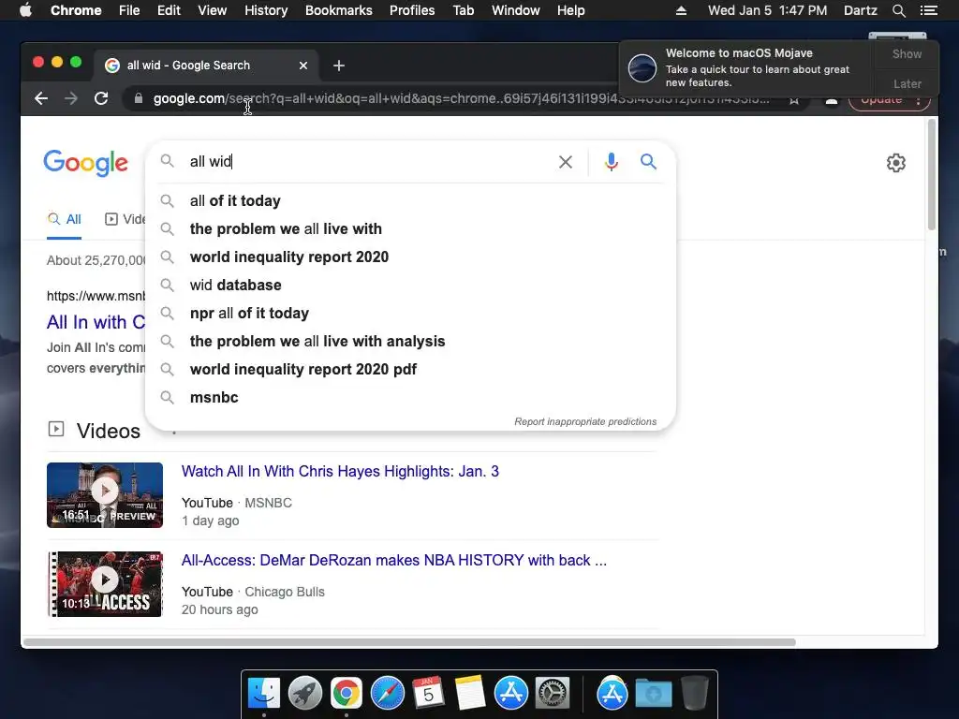Open the Downloads folder in the dock

[x=653, y=694]
